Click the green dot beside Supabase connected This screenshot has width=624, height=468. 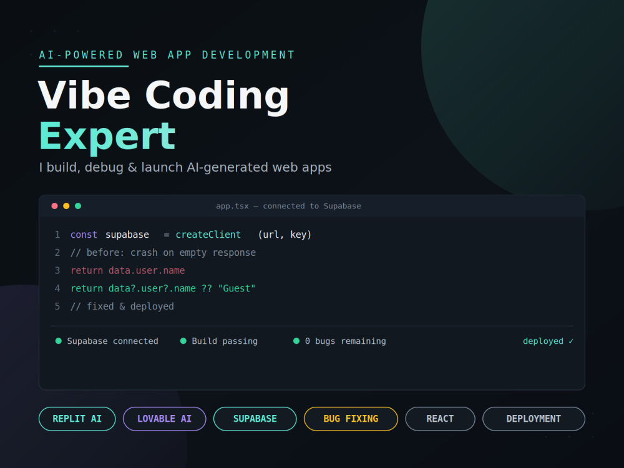coord(59,341)
